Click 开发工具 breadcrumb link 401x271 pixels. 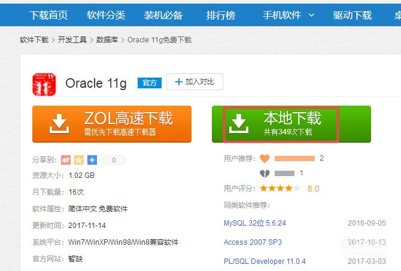coord(72,40)
